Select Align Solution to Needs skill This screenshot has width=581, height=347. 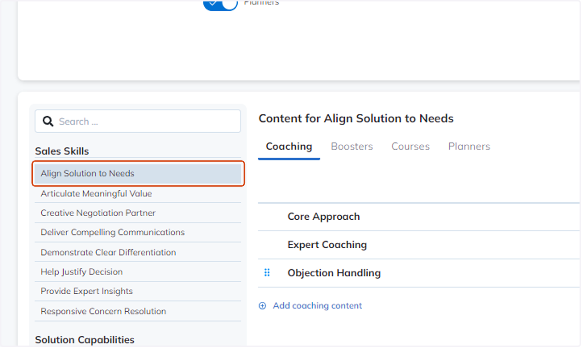tap(138, 174)
